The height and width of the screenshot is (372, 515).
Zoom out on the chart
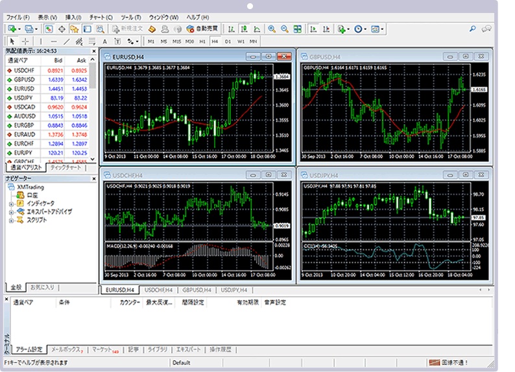pos(285,29)
